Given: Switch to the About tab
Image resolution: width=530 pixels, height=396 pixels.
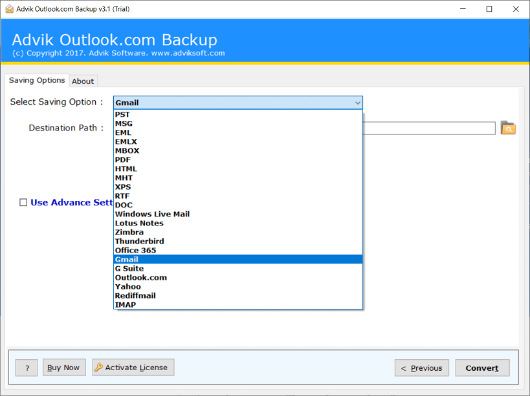Looking at the screenshot, I should pyautogui.click(x=83, y=81).
